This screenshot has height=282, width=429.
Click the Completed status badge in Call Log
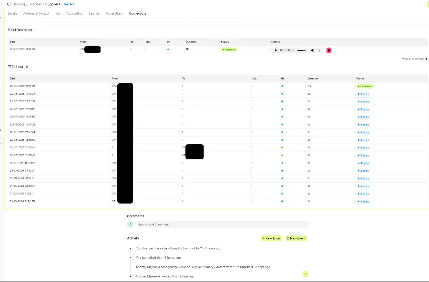(x=365, y=86)
